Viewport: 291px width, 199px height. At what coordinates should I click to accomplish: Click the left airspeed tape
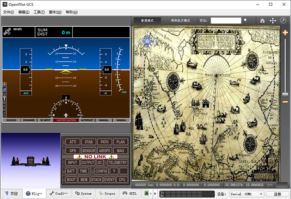point(26,72)
